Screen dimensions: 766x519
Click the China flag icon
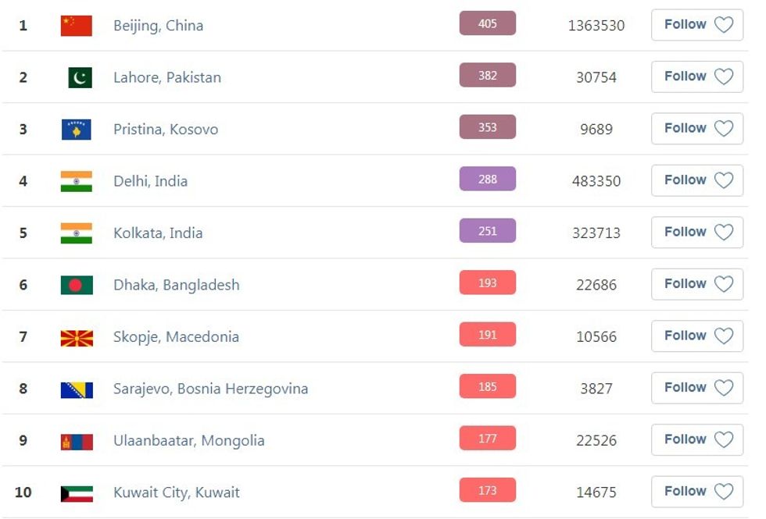pos(76,26)
